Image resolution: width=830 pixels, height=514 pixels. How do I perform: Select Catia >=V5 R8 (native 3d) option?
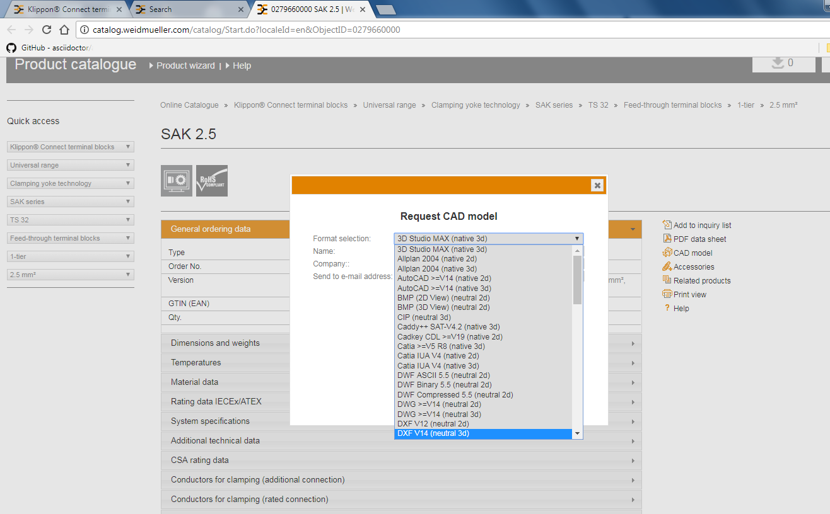483,346
